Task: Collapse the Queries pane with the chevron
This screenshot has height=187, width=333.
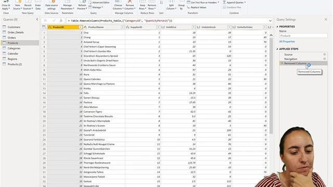Action: point(37,20)
